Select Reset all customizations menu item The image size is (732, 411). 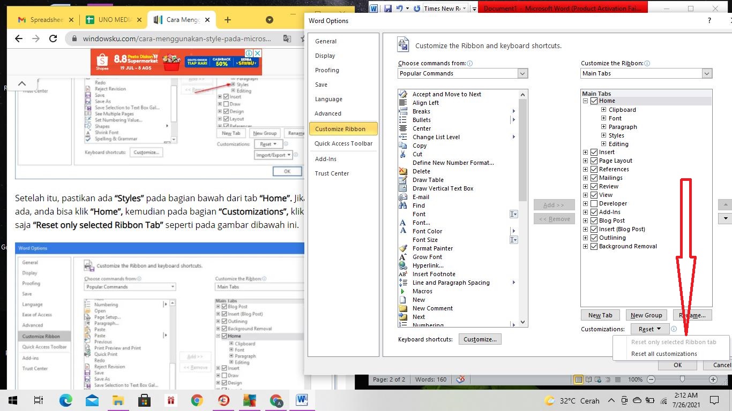tap(664, 354)
